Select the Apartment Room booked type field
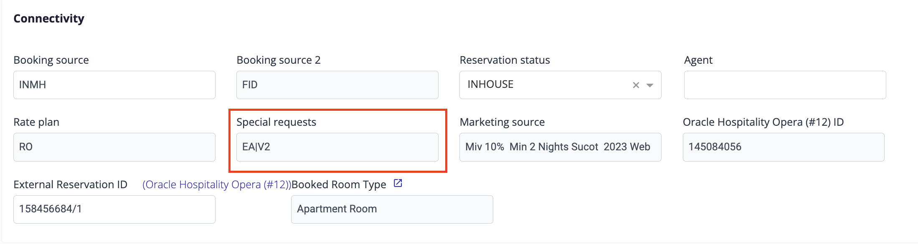918x244 pixels. pyautogui.click(x=392, y=209)
